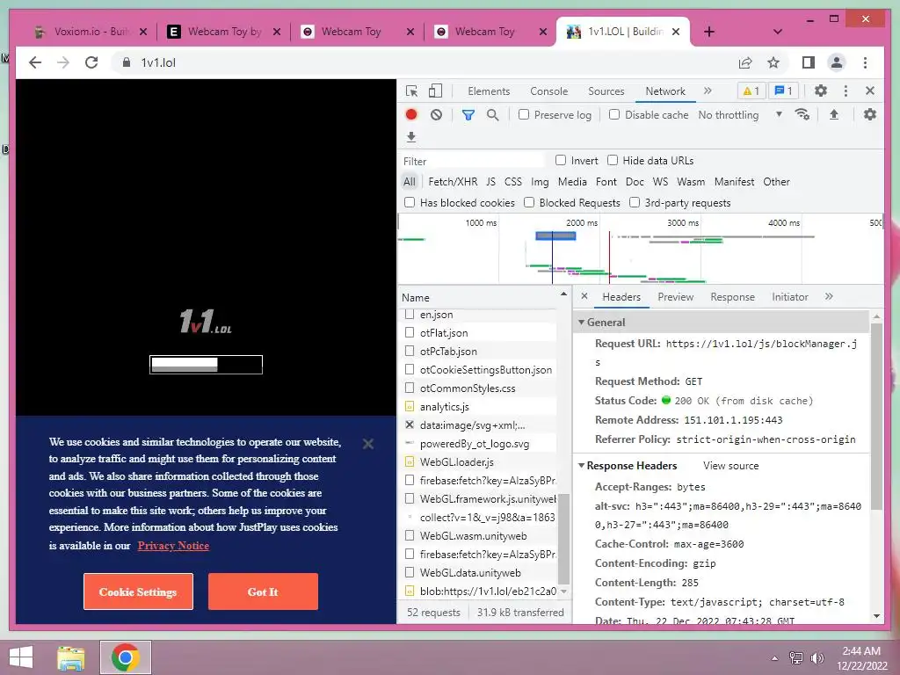Select the blue overview timeline range
900x675 pixels.
click(x=555, y=236)
